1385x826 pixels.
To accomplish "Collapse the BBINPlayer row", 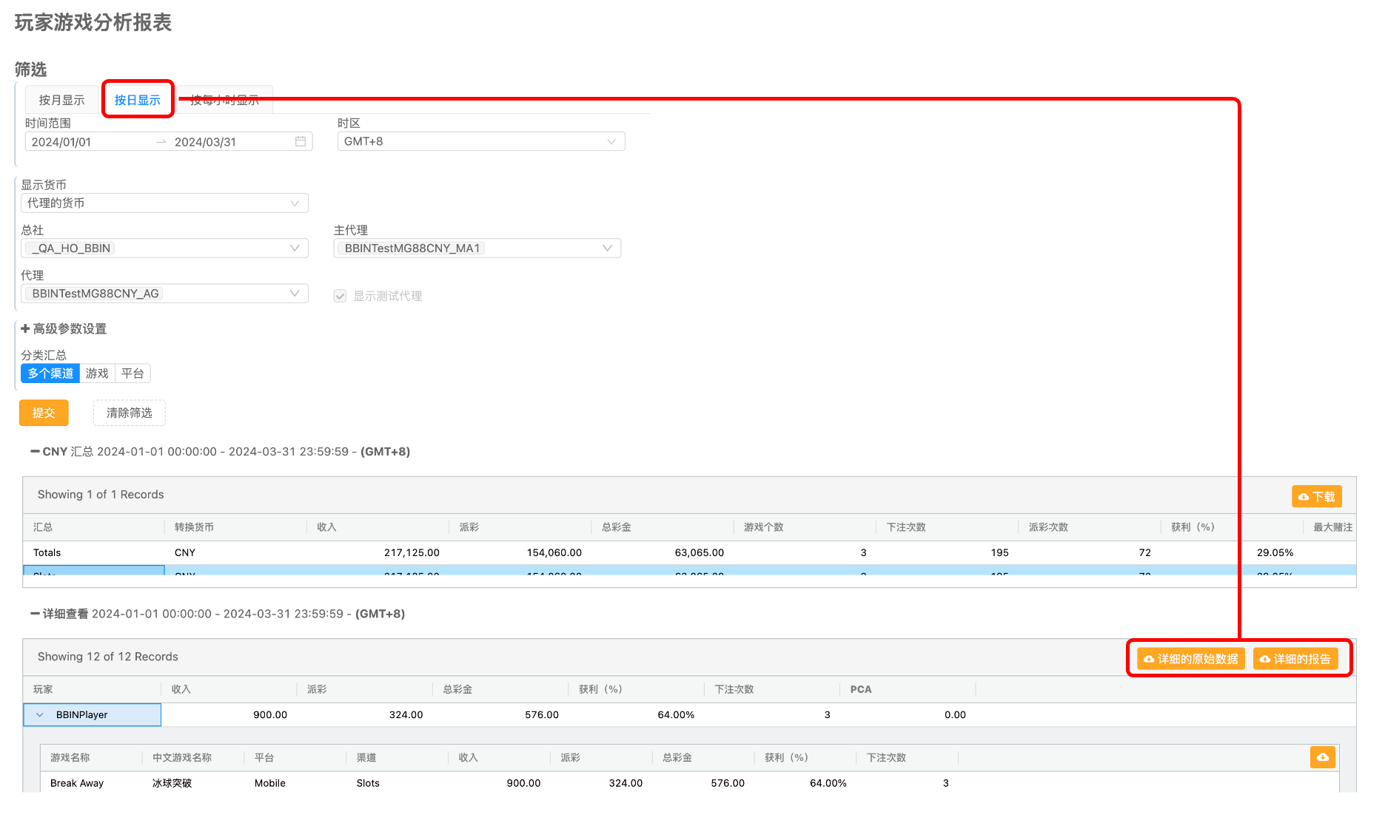I will click(x=40, y=715).
